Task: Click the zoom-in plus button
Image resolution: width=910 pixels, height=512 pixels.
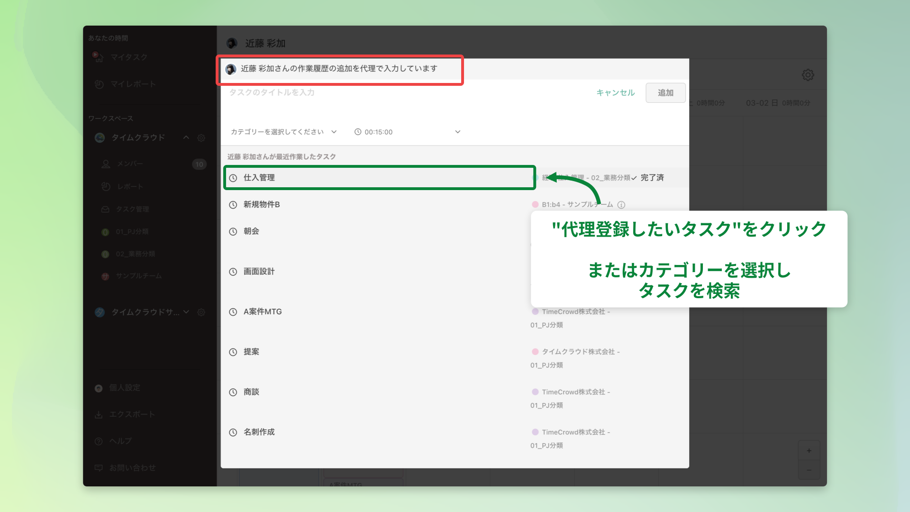Action: pyautogui.click(x=809, y=451)
